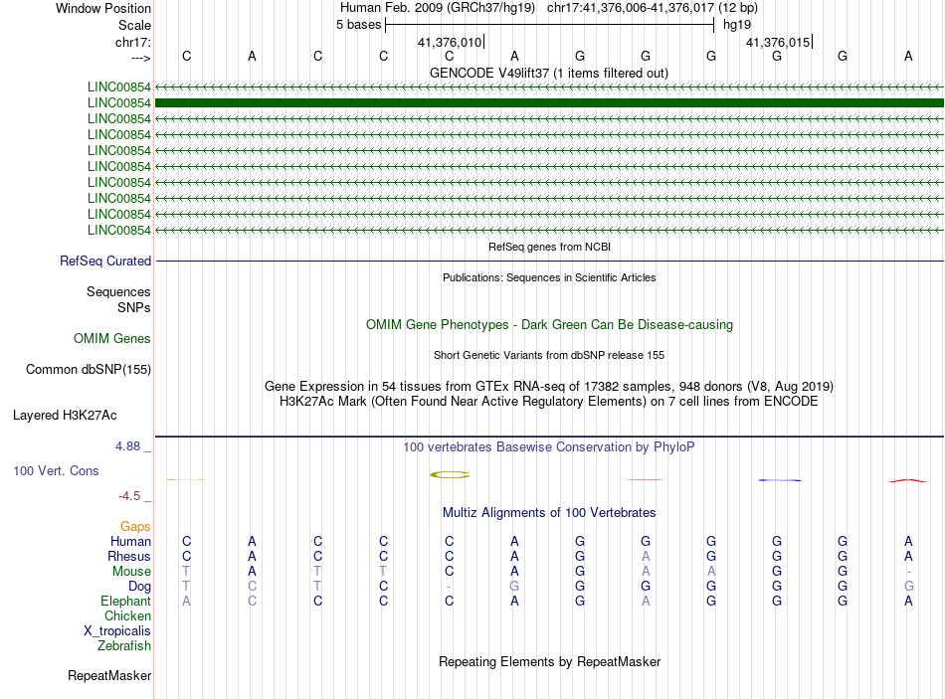
Task: Open "100 vertebrates Basewise Conservation by PhyloP" title
Action: (x=549, y=447)
